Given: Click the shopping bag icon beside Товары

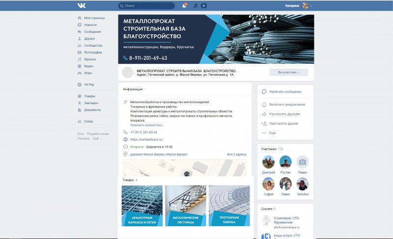Looking at the screenshot, I should tap(80, 96).
